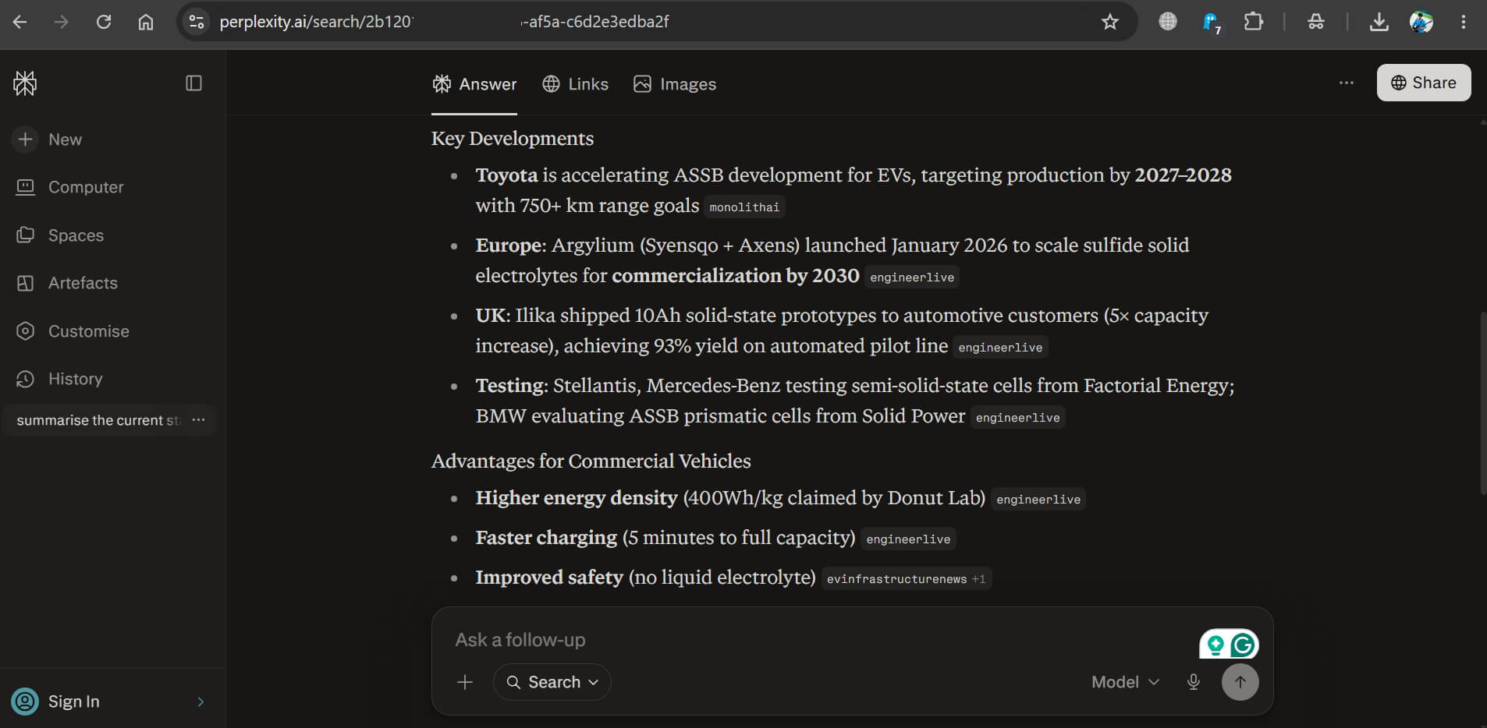Open the Model selector dropdown
The image size is (1487, 728).
1125,682
